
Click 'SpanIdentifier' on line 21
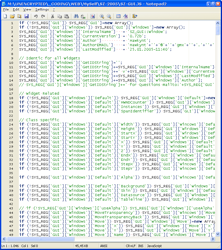pos(137,111)
